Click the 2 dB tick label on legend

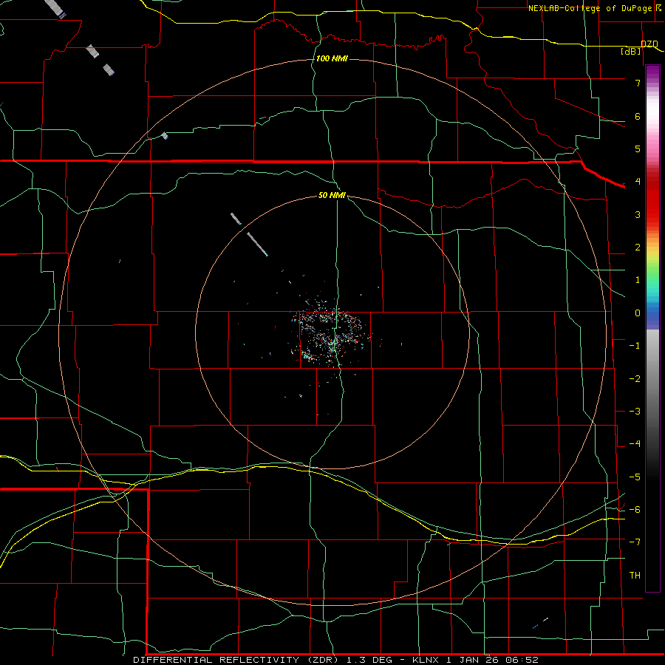click(638, 248)
